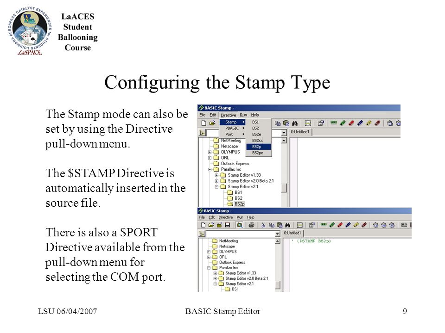Expand Stamp Editor v2.0 Beta 2.1 in lower tree

click(215, 278)
